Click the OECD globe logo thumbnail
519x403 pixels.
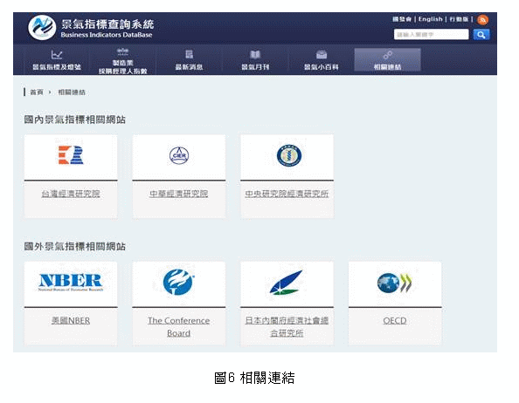pos(395,284)
